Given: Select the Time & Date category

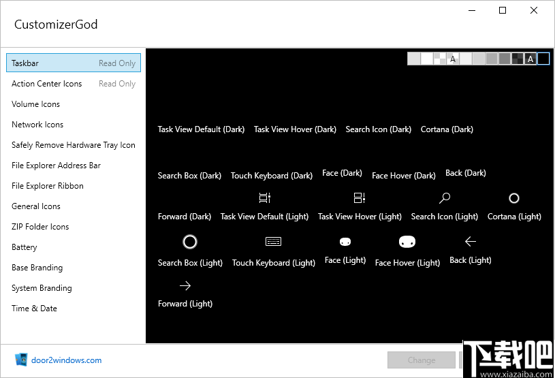Looking at the screenshot, I should 74,309.
